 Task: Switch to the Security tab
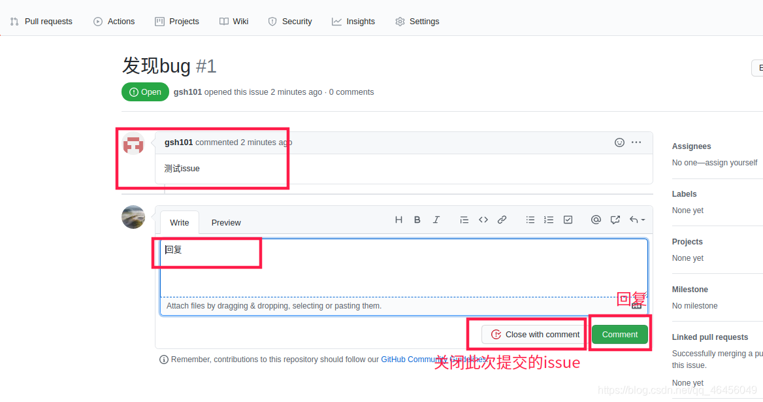tap(290, 22)
